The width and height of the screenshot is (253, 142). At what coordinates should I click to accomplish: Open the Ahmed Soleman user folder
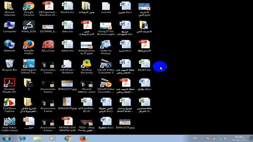point(9,9)
